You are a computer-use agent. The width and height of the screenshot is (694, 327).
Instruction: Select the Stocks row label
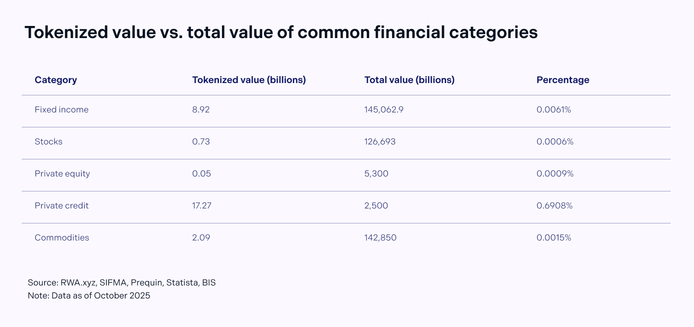(48, 142)
